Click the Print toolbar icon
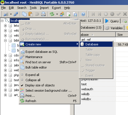This screenshot has height=115, width=128. tap(43, 14)
